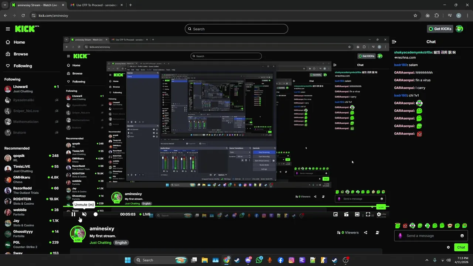
Task: Click GARAsenpai username in 'fin a virus'
Action: (404, 80)
